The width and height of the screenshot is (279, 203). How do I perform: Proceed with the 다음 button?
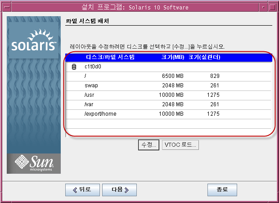(119, 190)
